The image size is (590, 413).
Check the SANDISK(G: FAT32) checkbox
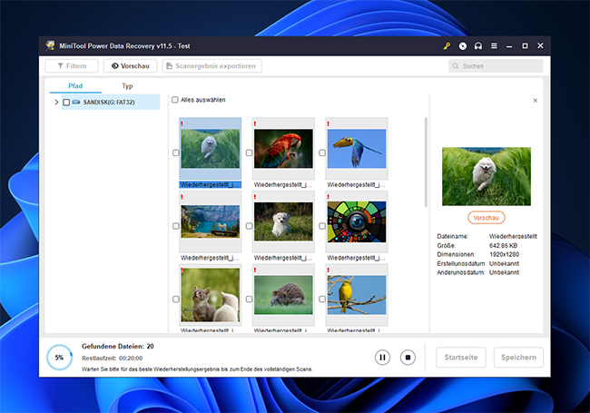click(66, 103)
